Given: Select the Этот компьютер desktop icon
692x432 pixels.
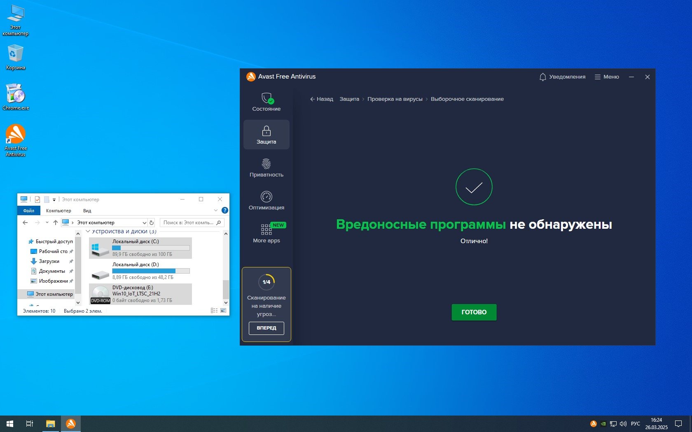Looking at the screenshot, I should [15, 21].
